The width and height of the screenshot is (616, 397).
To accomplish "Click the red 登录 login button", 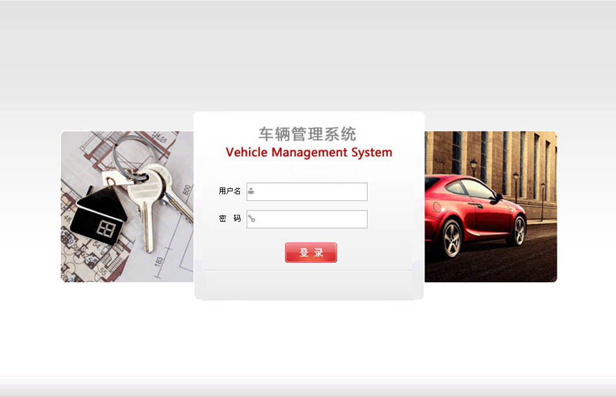I will pos(311,252).
